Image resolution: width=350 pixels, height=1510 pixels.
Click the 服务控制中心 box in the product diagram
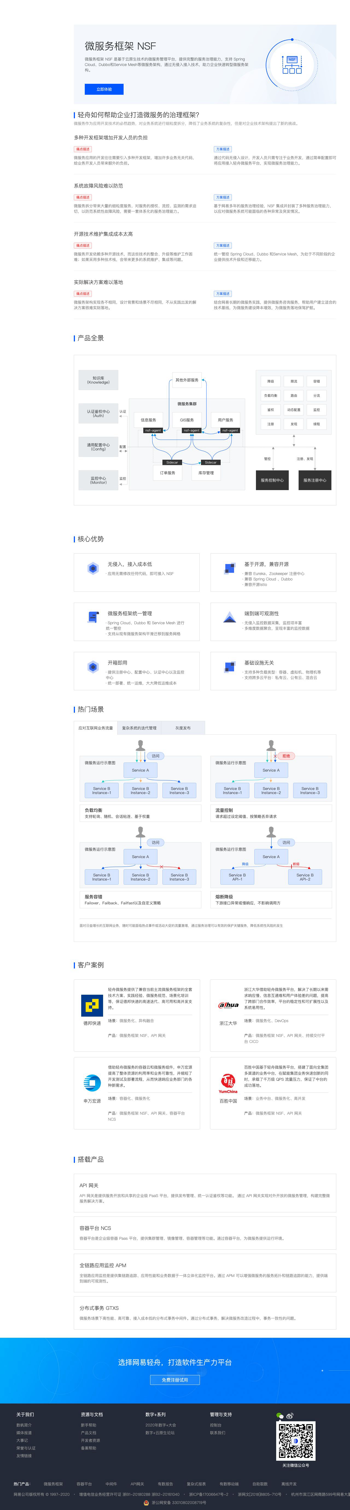[x=272, y=480]
